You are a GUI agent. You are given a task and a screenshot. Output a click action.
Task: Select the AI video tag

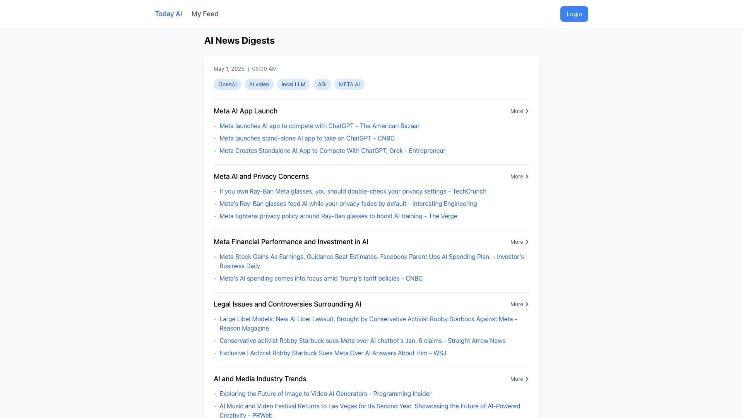point(259,84)
